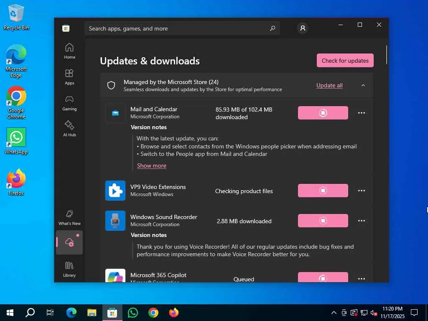Viewport: 428px width, 321px height.
Task: Select Microsoft Edge desktop shortcut
Action: [16, 61]
